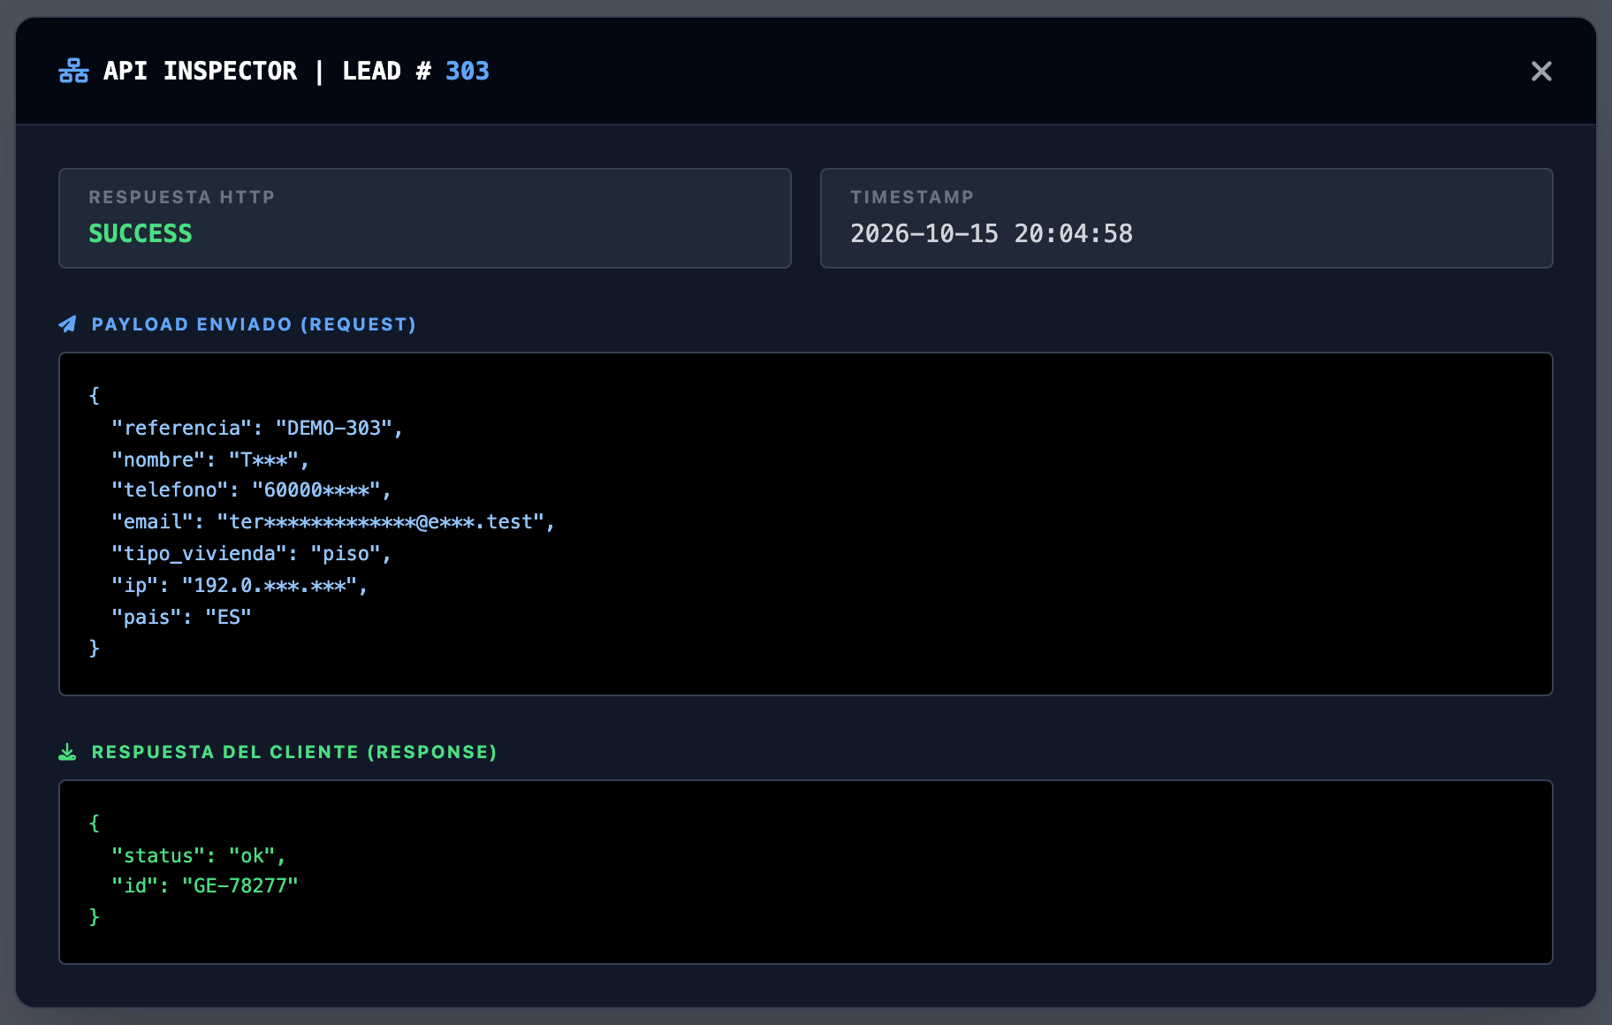Click the "referencia" line in request payload
Image resolution: width=1612 pixels, height=1025 pixels.
[257, 428]
